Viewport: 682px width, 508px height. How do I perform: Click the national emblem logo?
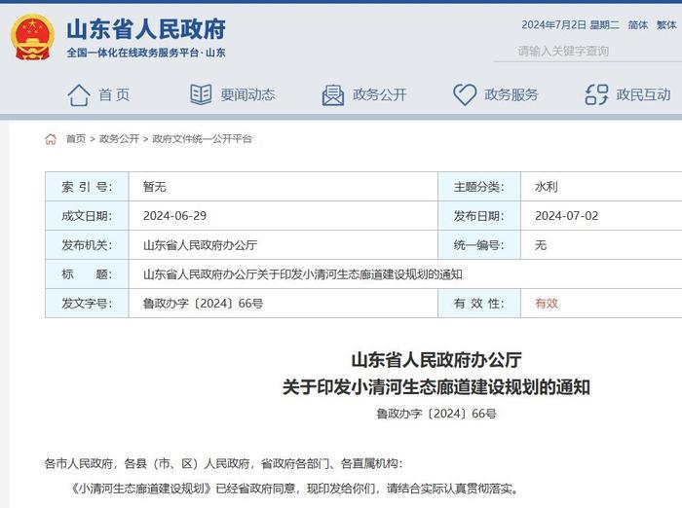point(32,38)
